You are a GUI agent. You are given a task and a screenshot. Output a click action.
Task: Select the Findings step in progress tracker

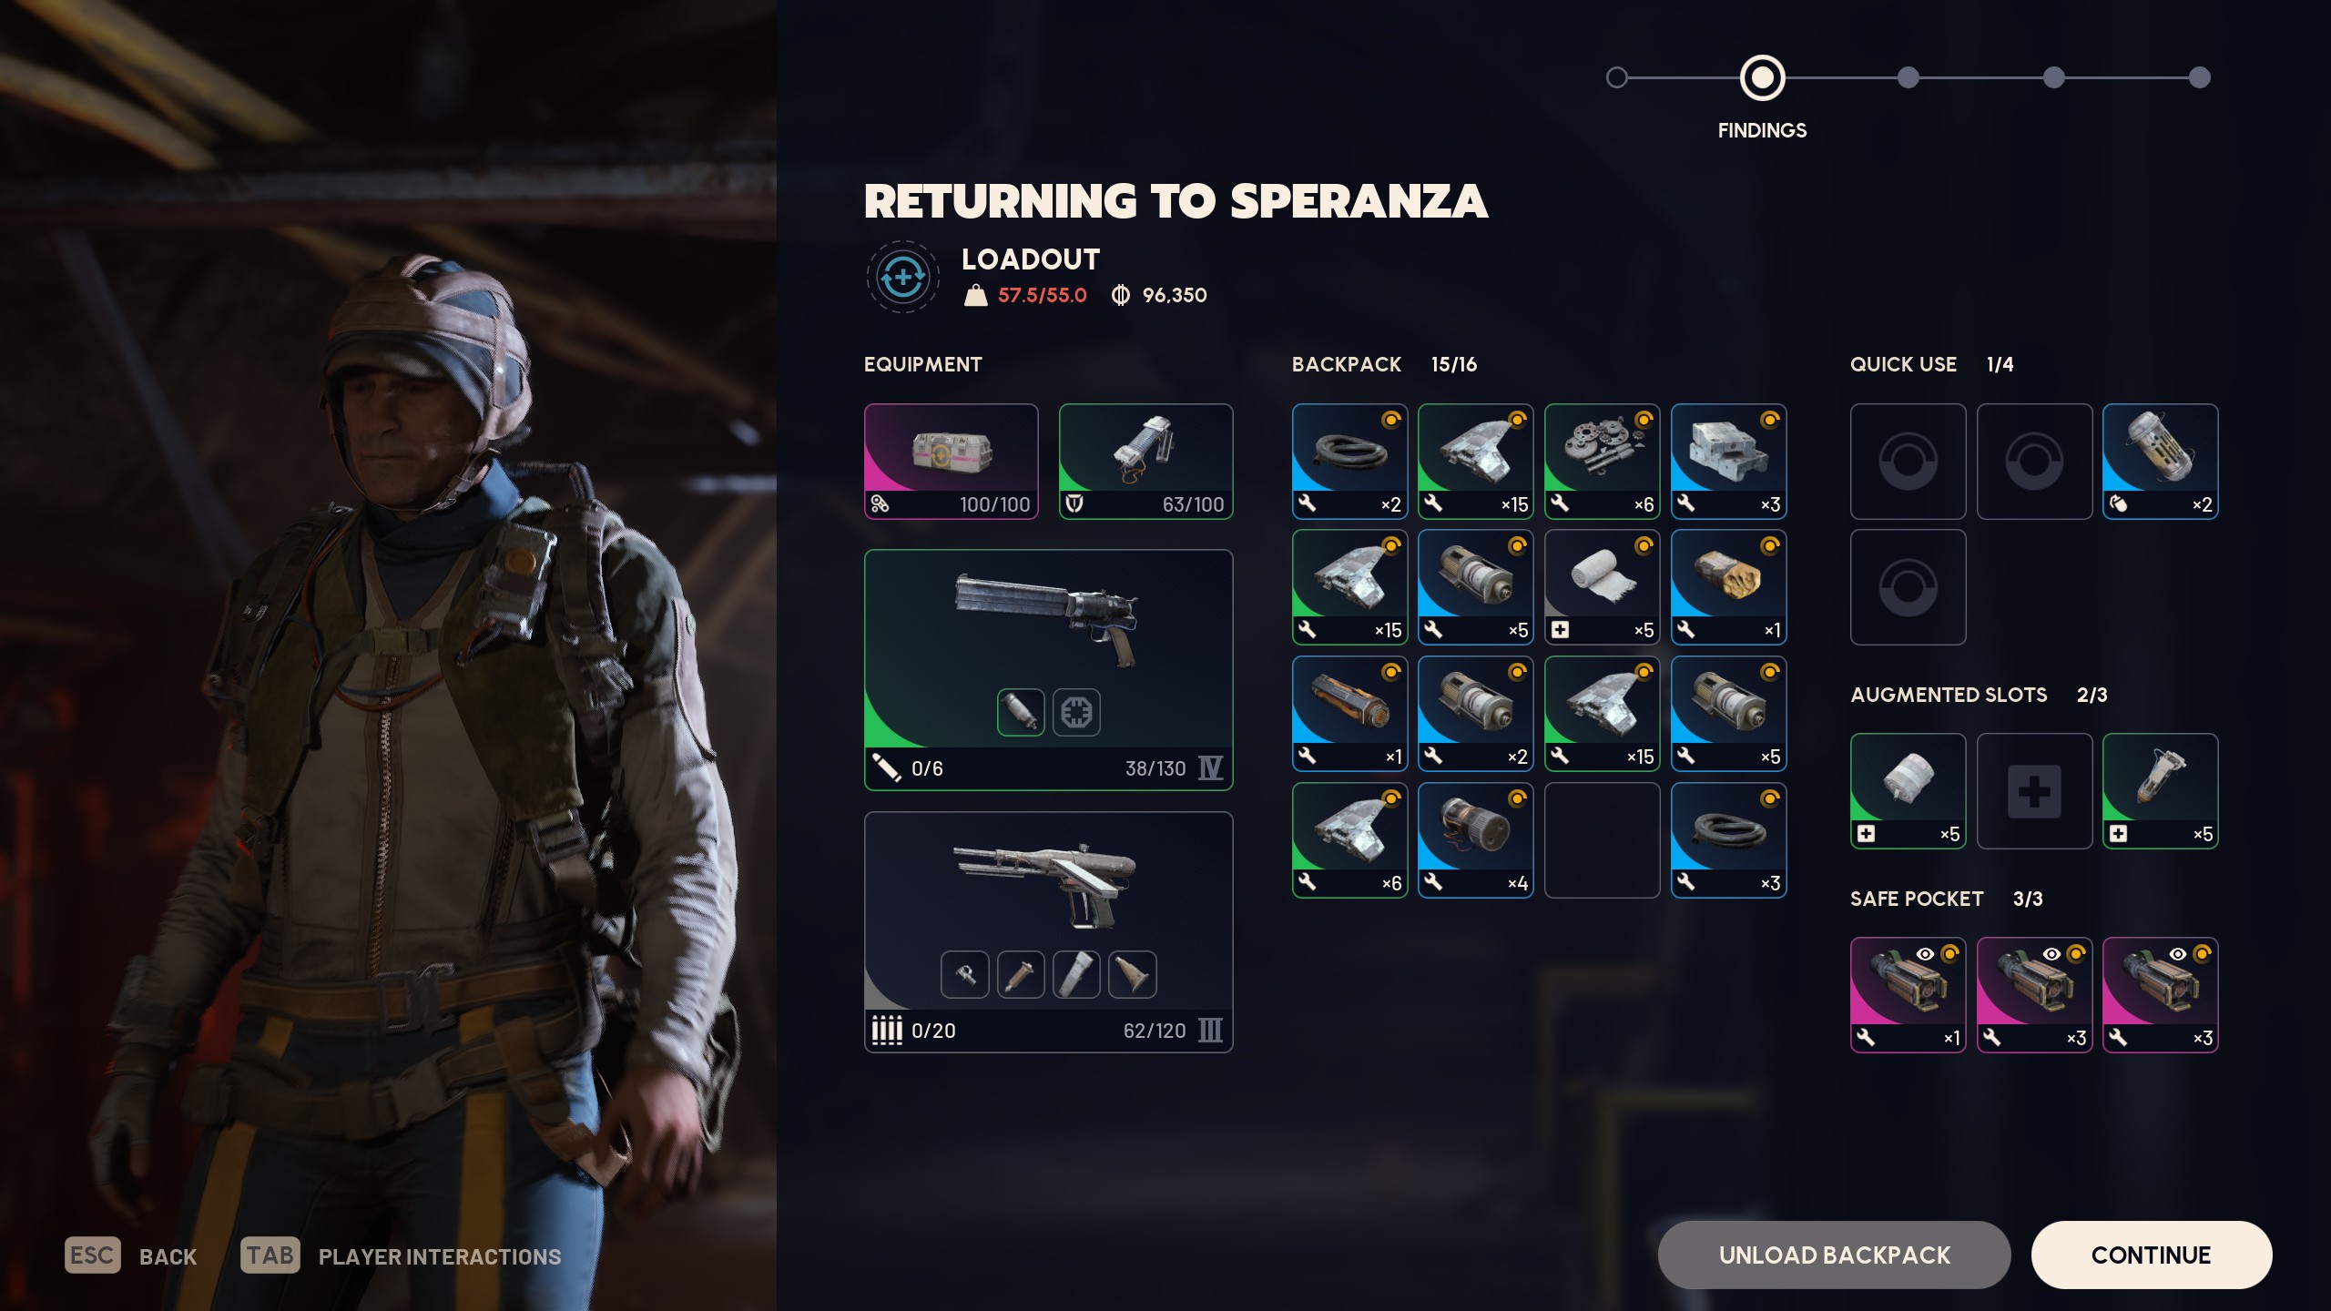1762,77
